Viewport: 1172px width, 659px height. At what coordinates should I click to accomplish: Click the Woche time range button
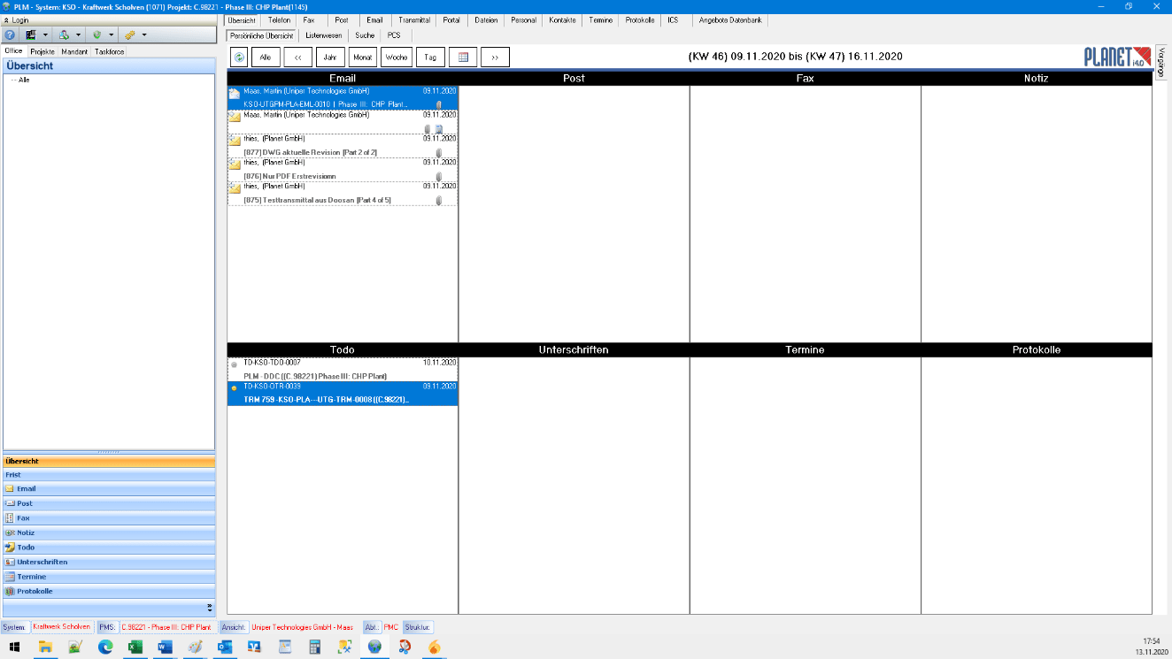click(x=396, y=57)
